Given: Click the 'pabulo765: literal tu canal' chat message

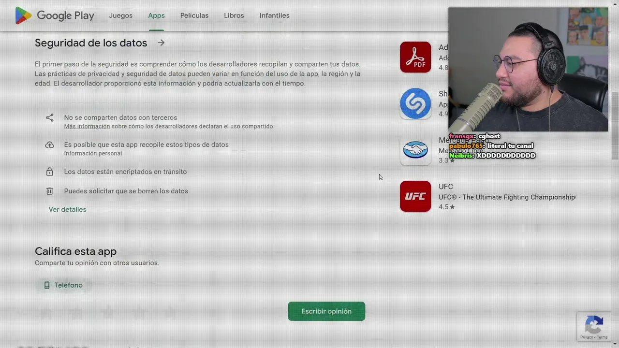Looking at the screenshot, I should point(491,146).
